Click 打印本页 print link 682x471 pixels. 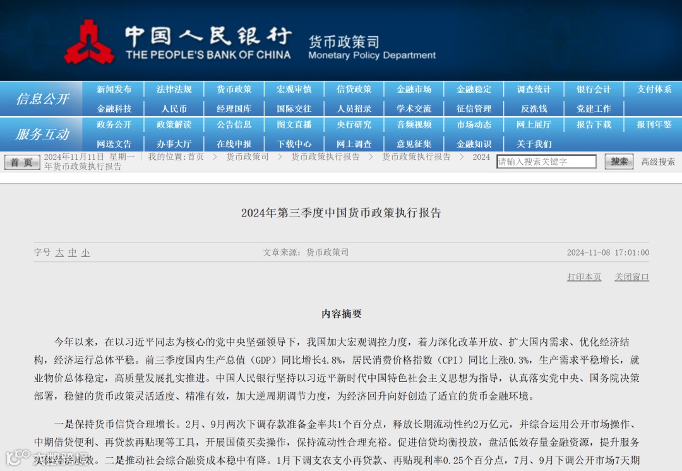click(x=584, y=277)
